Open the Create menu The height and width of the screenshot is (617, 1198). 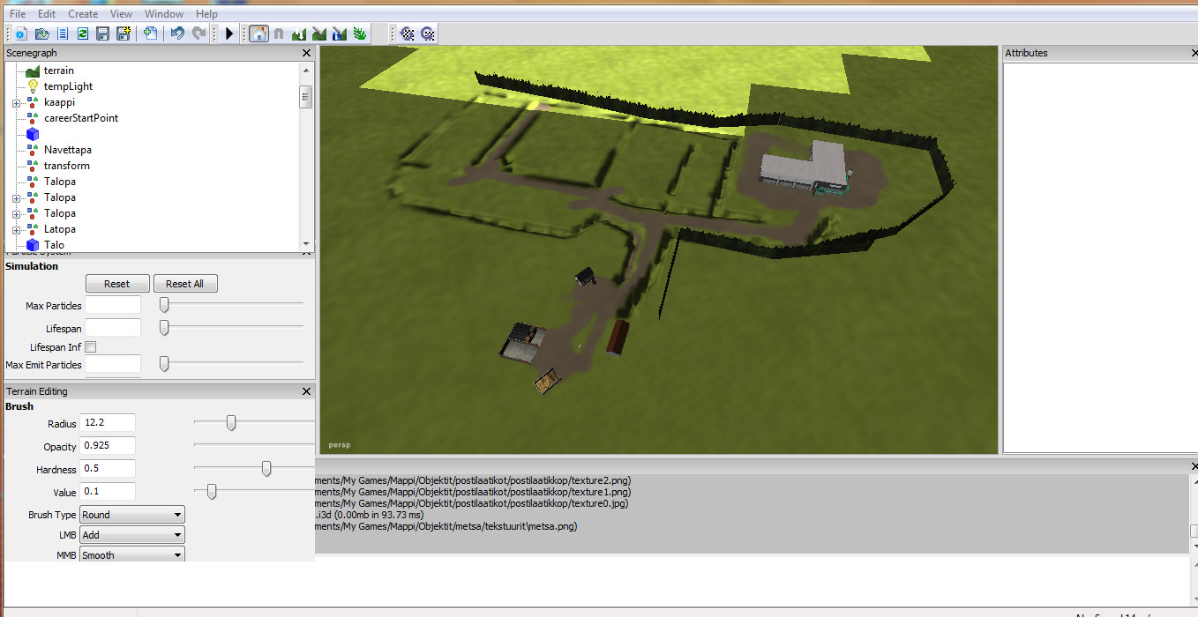83,14
